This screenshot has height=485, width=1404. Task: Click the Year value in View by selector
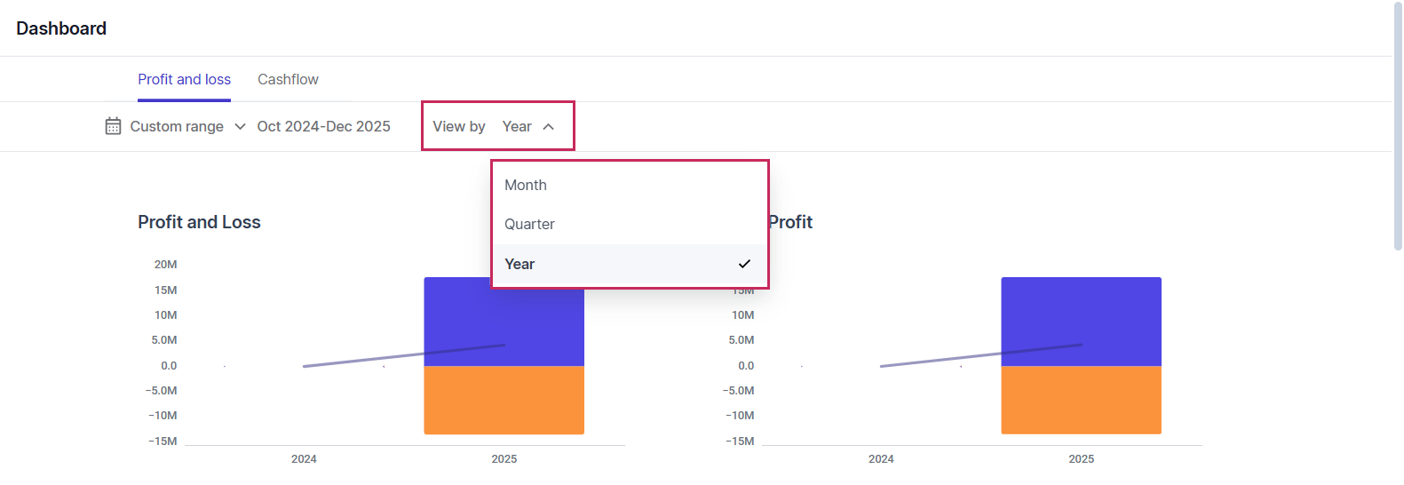(517, 126)
